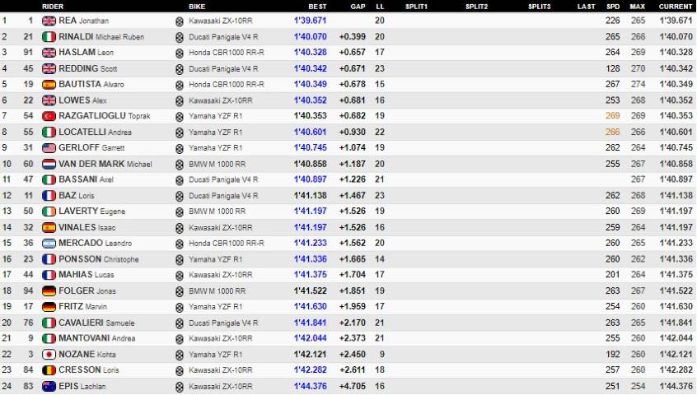Click the checkered flag icon in MAHIAS's row

[180, 276]
